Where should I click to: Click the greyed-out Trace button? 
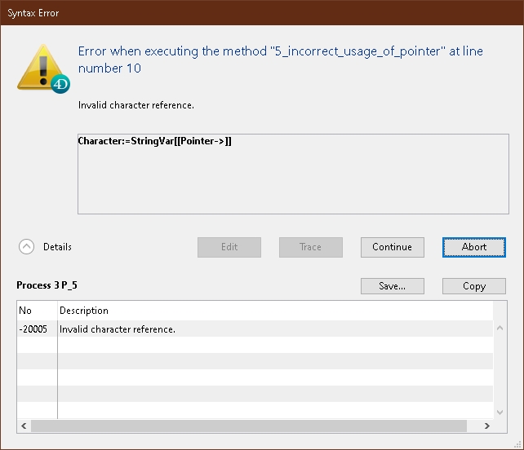click(x=310, y=247)
